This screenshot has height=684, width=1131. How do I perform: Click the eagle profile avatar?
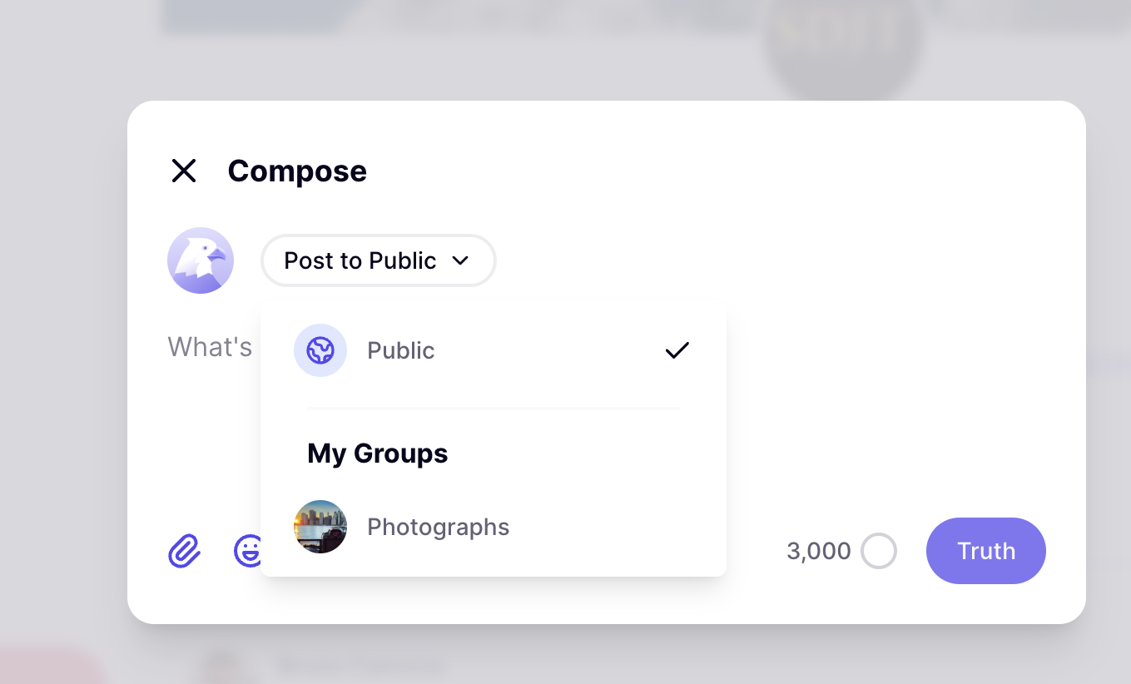click(201, 260)
